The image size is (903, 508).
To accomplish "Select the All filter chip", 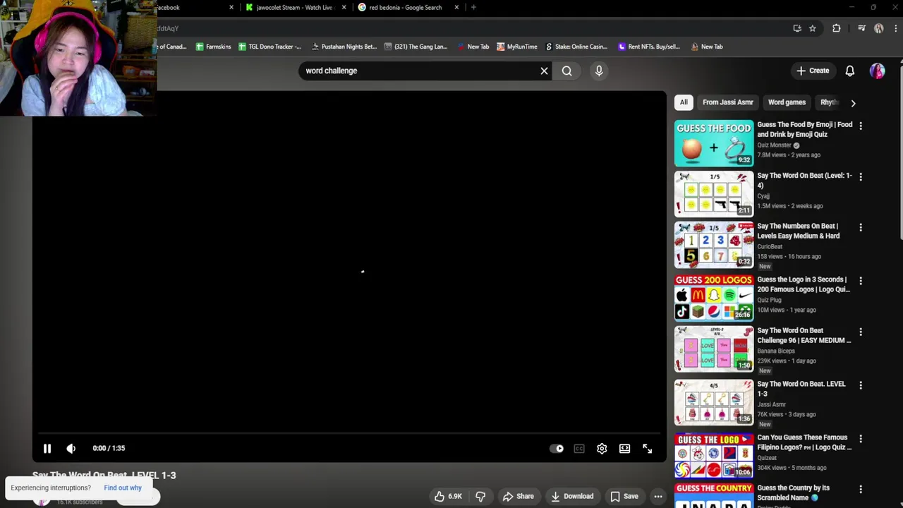I will (x=684, y=102).
